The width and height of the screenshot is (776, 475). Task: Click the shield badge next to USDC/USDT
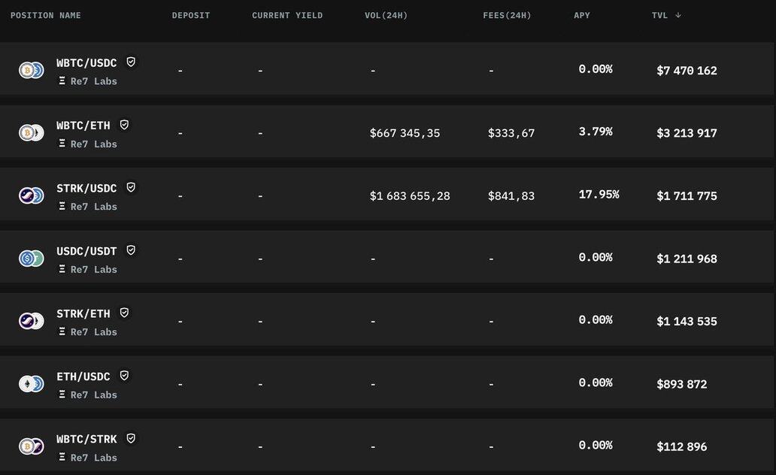click(x=131, y=250)
